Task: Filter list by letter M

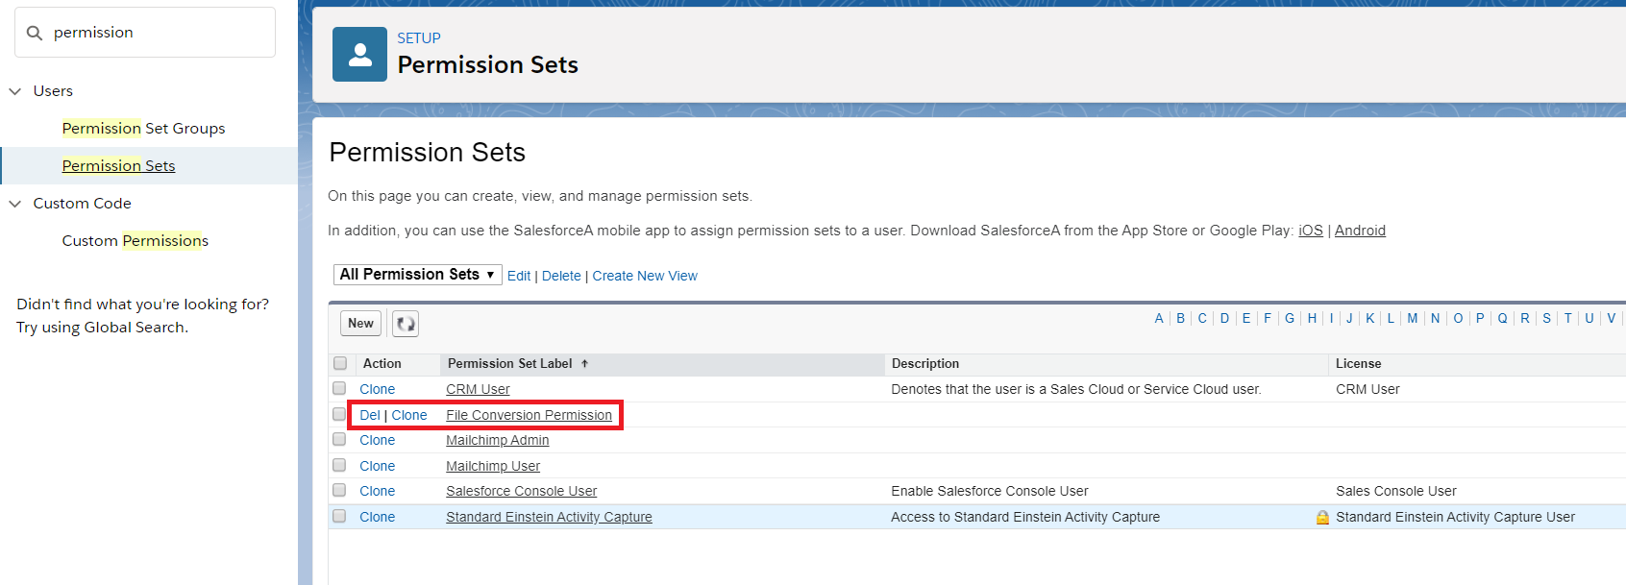Action: click(1412, 319)
